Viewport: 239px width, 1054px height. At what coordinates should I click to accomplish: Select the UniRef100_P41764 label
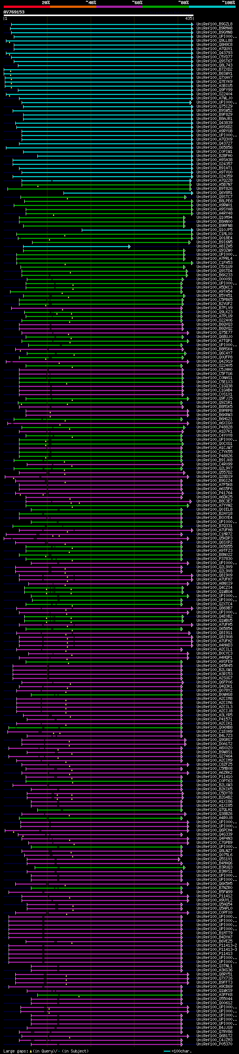tap(214, 493)
